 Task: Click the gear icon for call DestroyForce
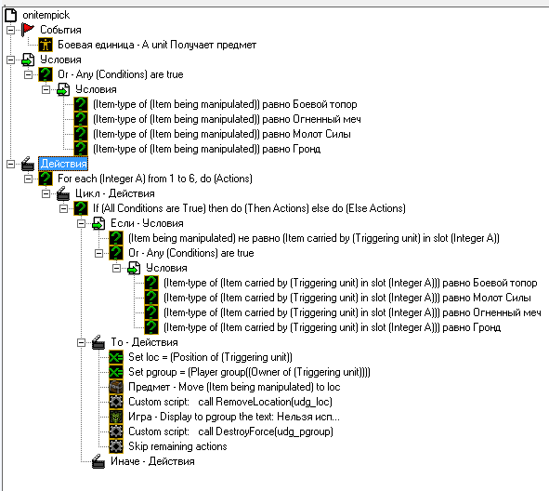click(116, 431)
